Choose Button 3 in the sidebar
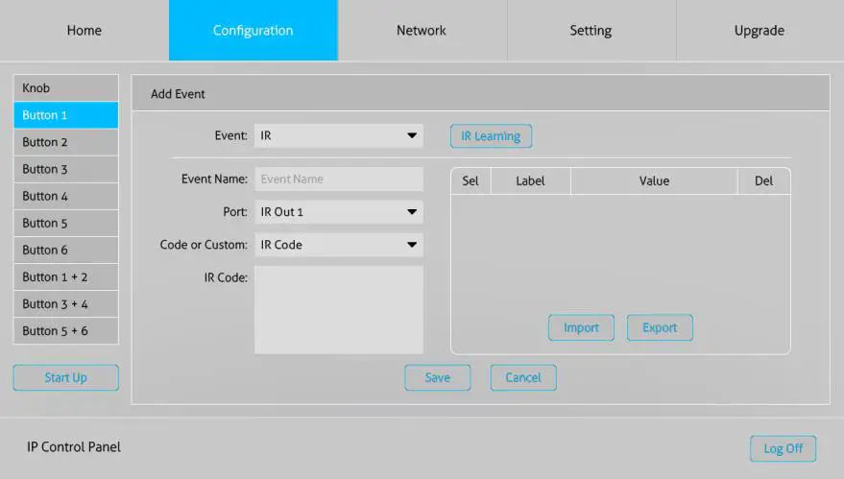 (x=65, y=169)
